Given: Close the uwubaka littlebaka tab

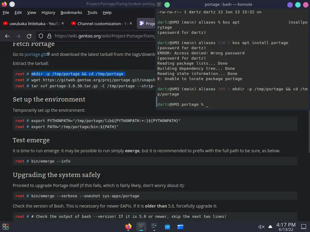Looking at the screenshot, I should [x=63, y=23].
